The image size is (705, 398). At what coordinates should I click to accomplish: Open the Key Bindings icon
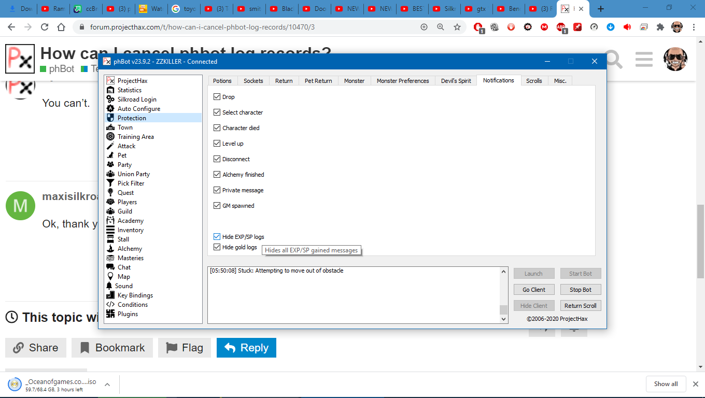(110, 295)
